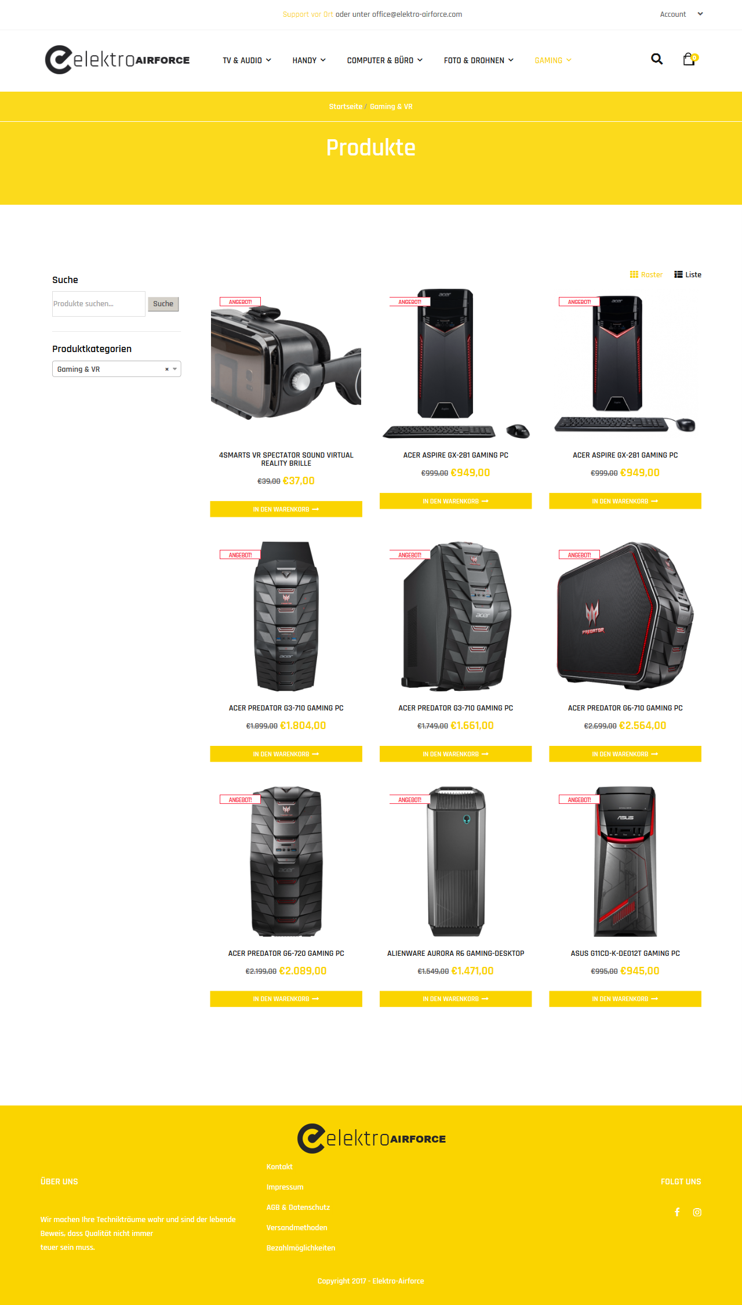742x1305 pixels.
Task: Click the Suche button
Action: pyautogui.click(x=163, y=304)
